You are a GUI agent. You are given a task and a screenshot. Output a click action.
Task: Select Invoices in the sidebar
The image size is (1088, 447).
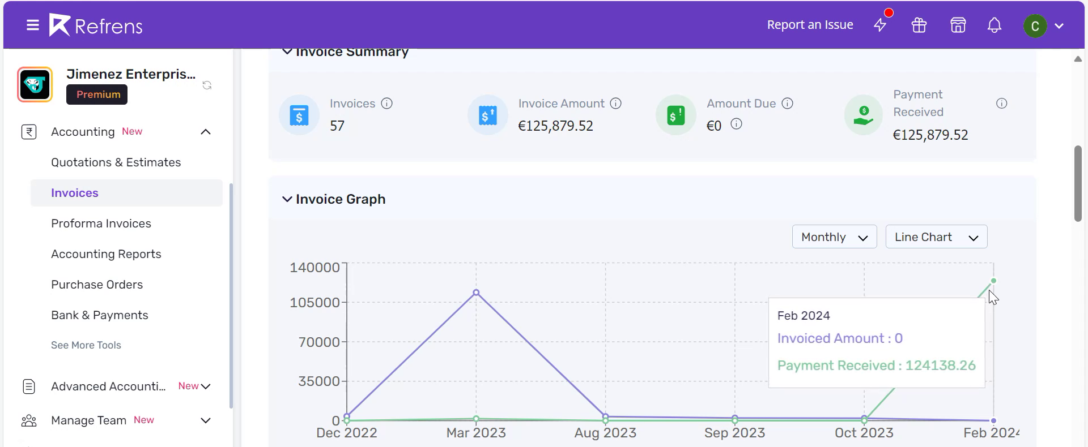pos(126,193)
